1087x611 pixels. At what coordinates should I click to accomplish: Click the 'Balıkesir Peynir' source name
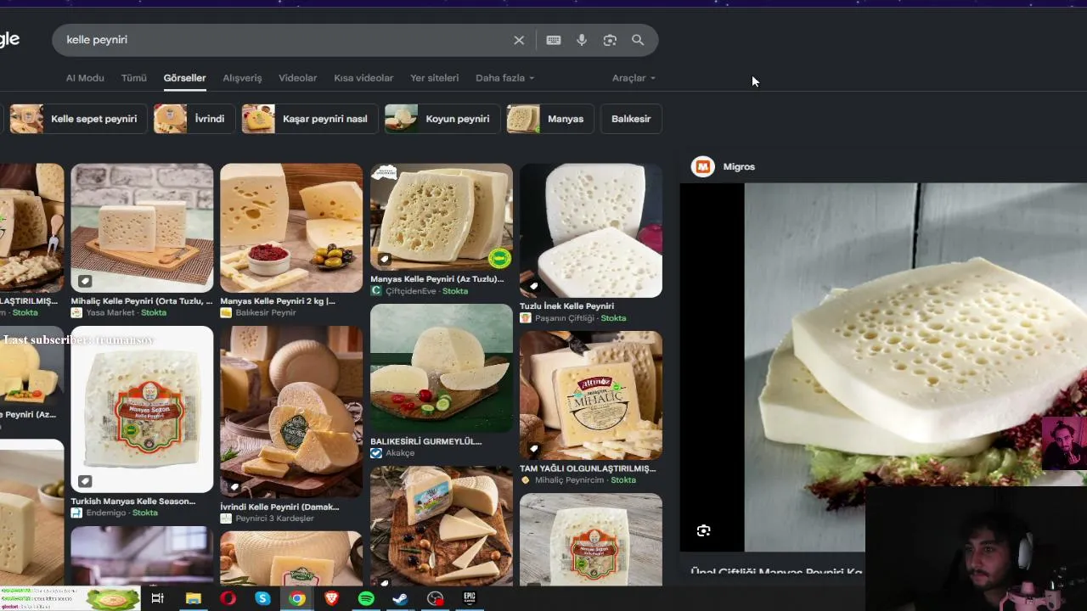pyautogui.click(x=266, y=312)
